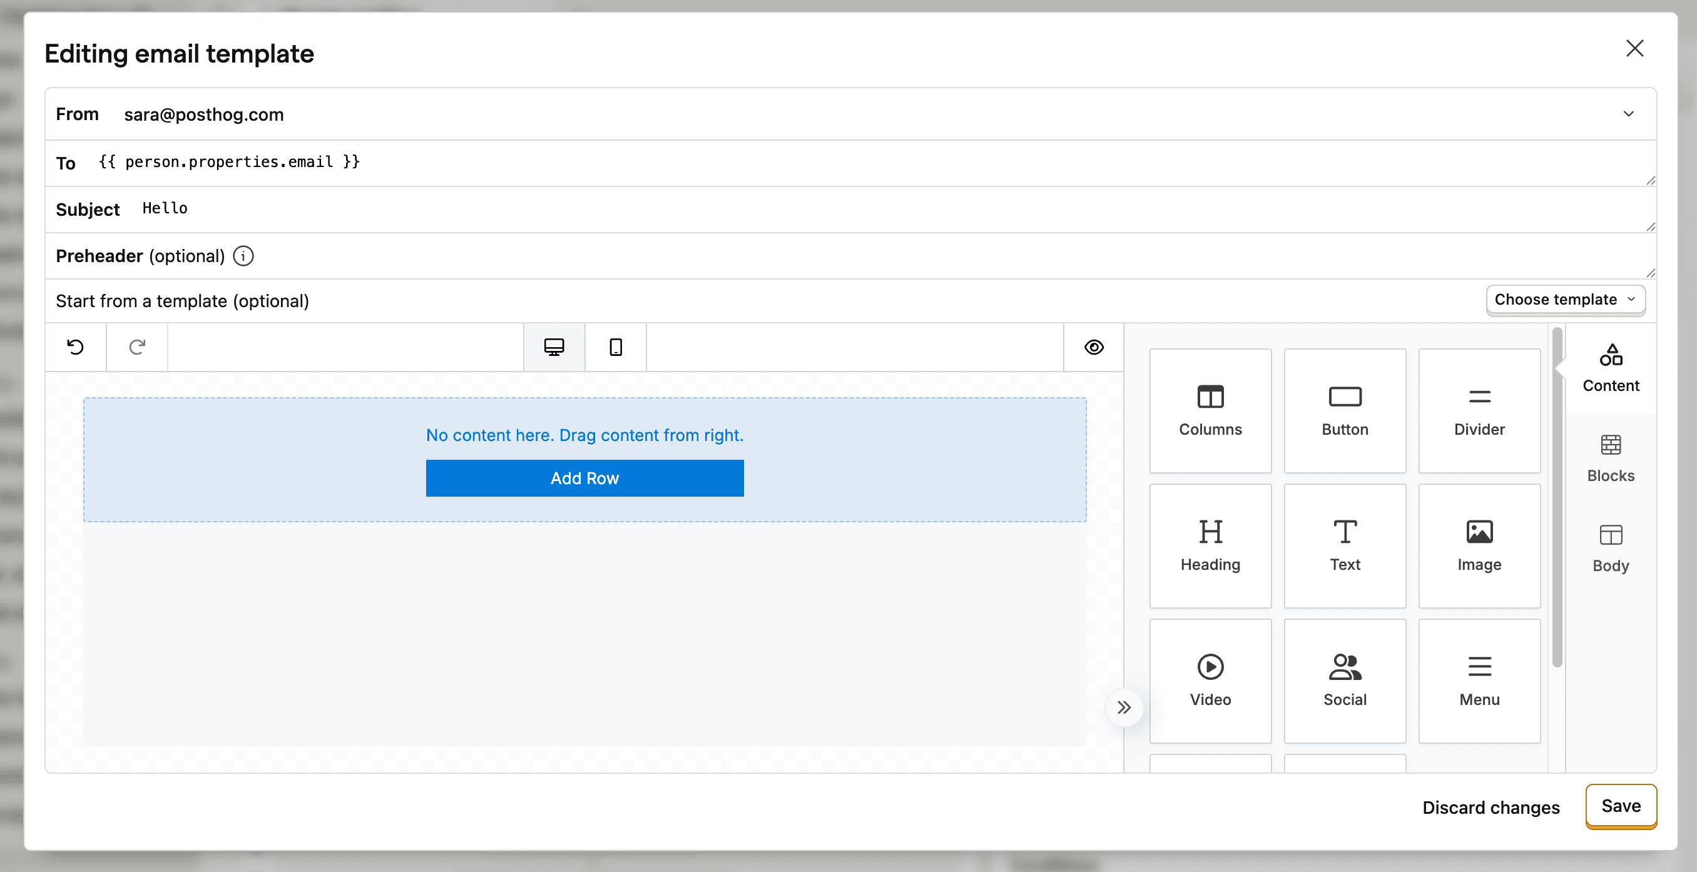
Task: Select the Divider content block
Action: 1479,410
